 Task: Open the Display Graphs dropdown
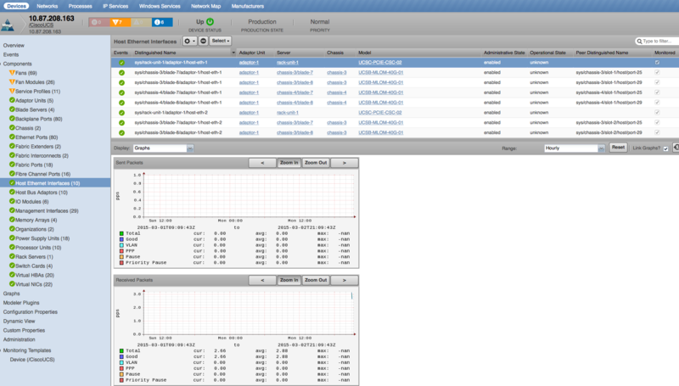[x=190, y=148]
